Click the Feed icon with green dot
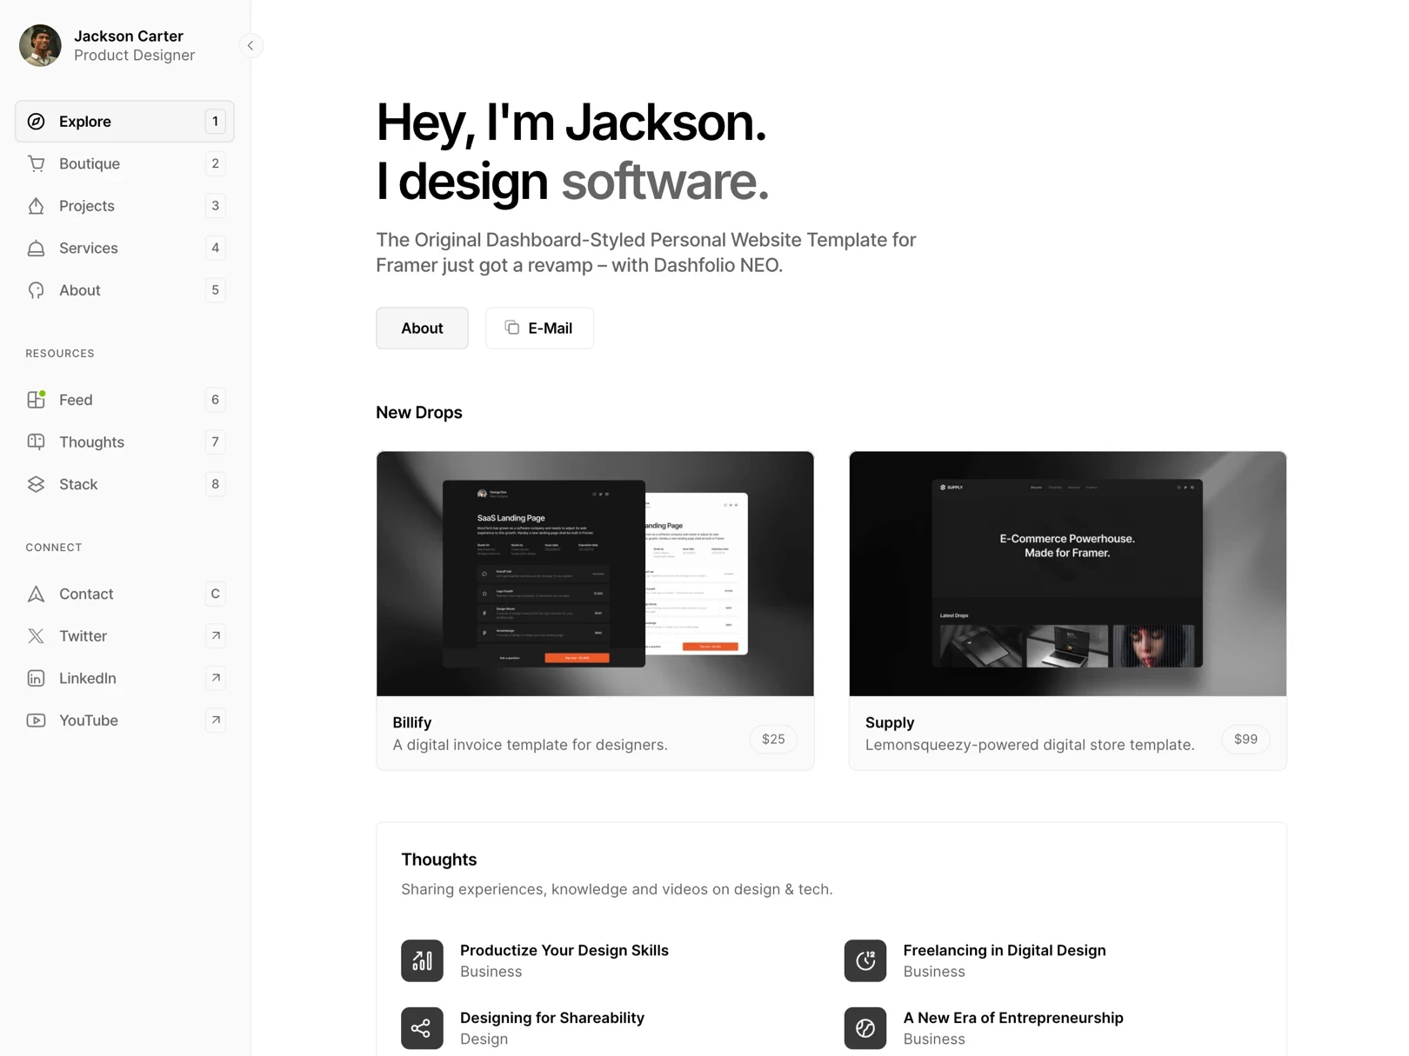Viewport: 1409px width, 1056px height. (36, 400)
